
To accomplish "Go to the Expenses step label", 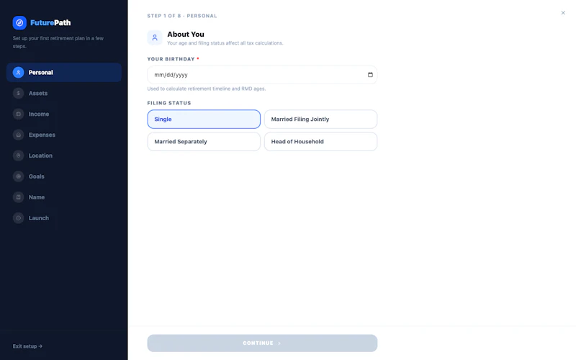I will pos(42,135).
